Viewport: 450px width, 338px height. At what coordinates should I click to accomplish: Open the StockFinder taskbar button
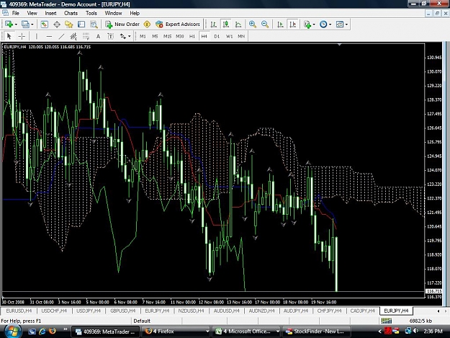(x=316, y=332)
